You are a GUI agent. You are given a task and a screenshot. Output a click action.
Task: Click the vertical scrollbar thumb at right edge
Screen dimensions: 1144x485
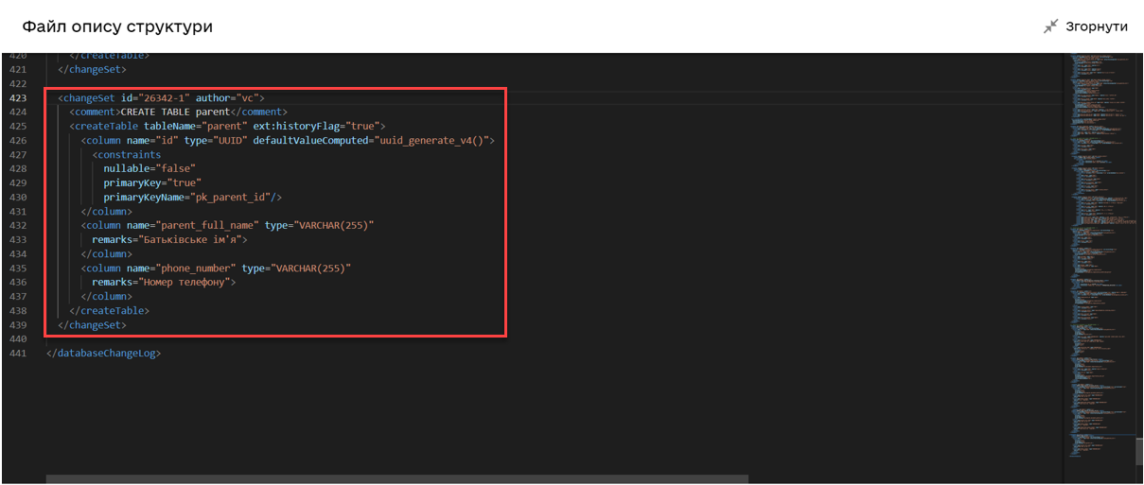pyautogui.click(x=1138, y=451)
